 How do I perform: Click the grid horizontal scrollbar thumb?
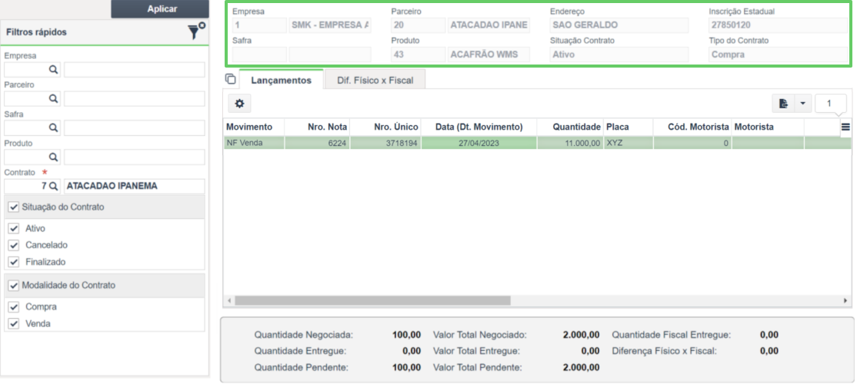click(372, 300)
